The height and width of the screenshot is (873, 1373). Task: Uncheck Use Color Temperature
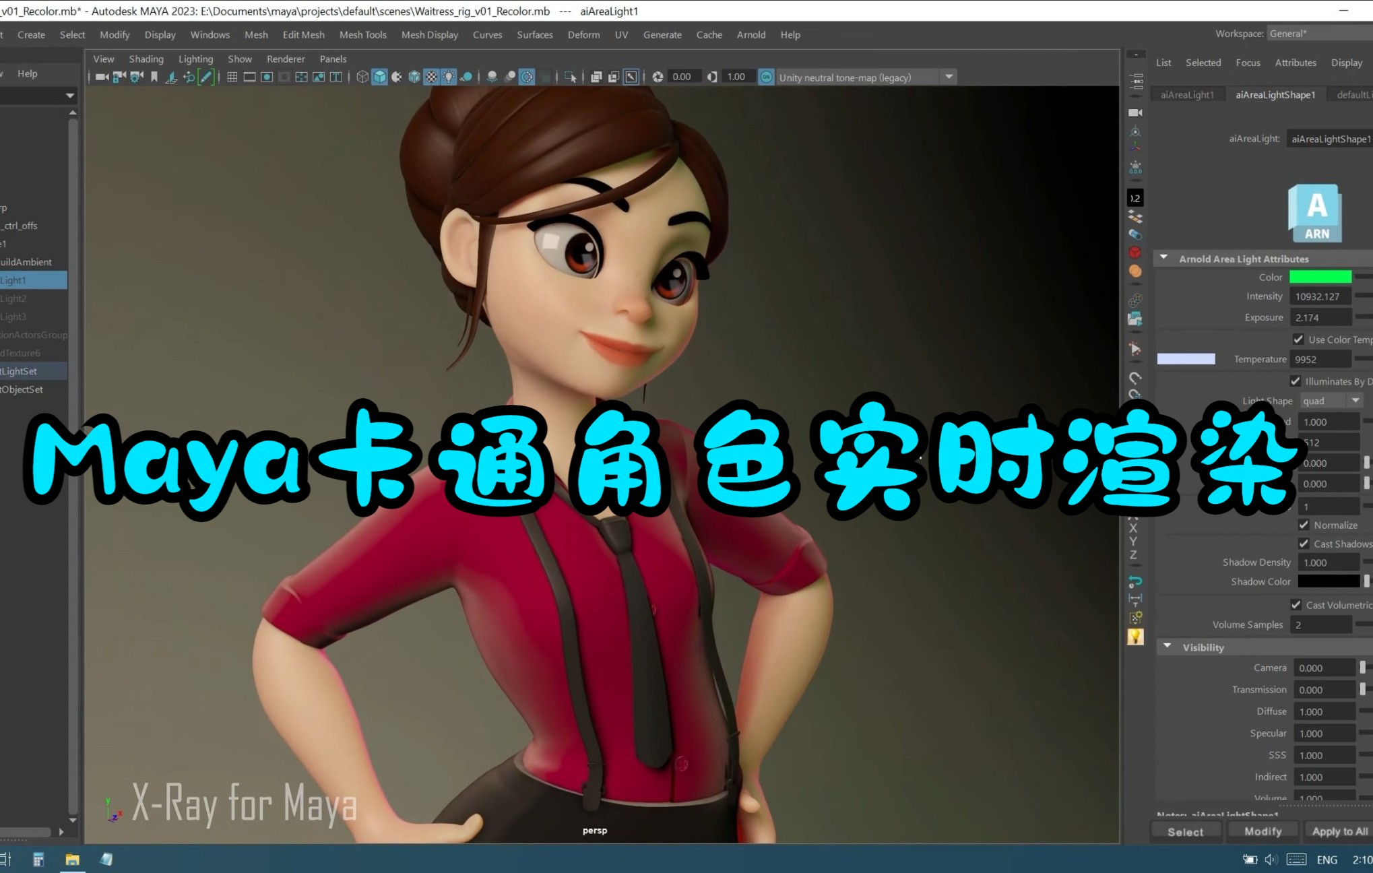coord(1299,339)
